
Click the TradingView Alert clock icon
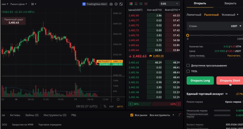[84, 4]
